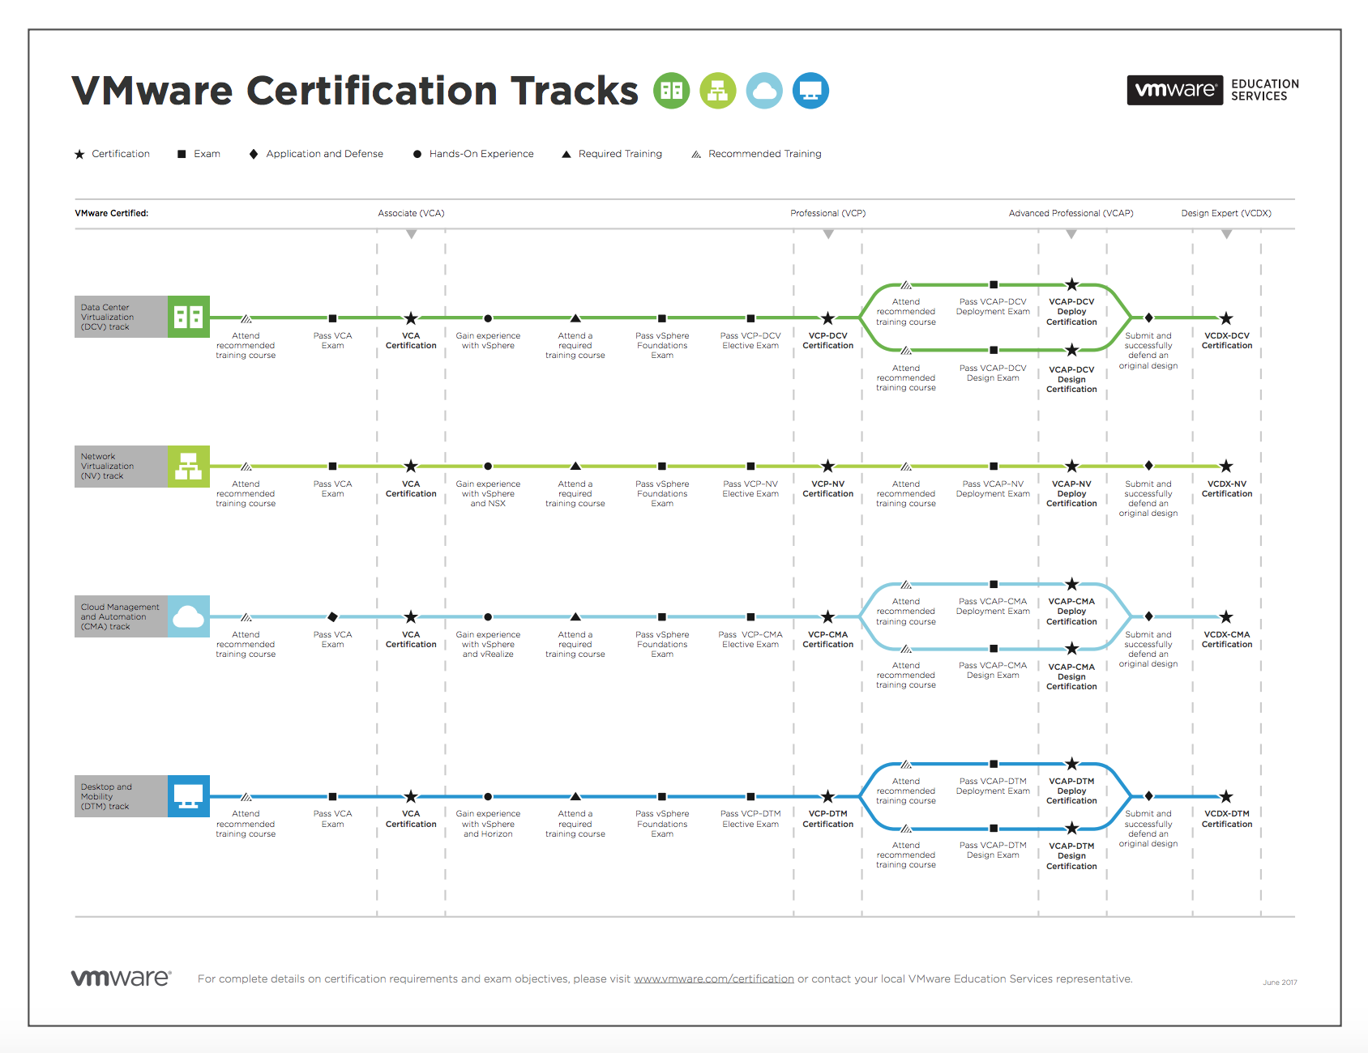This screenshot has height=1053, width=1368.
Task: Click the 'Pass VCP-CMA Elective Exam' text
Action: [x=750, y=640]
